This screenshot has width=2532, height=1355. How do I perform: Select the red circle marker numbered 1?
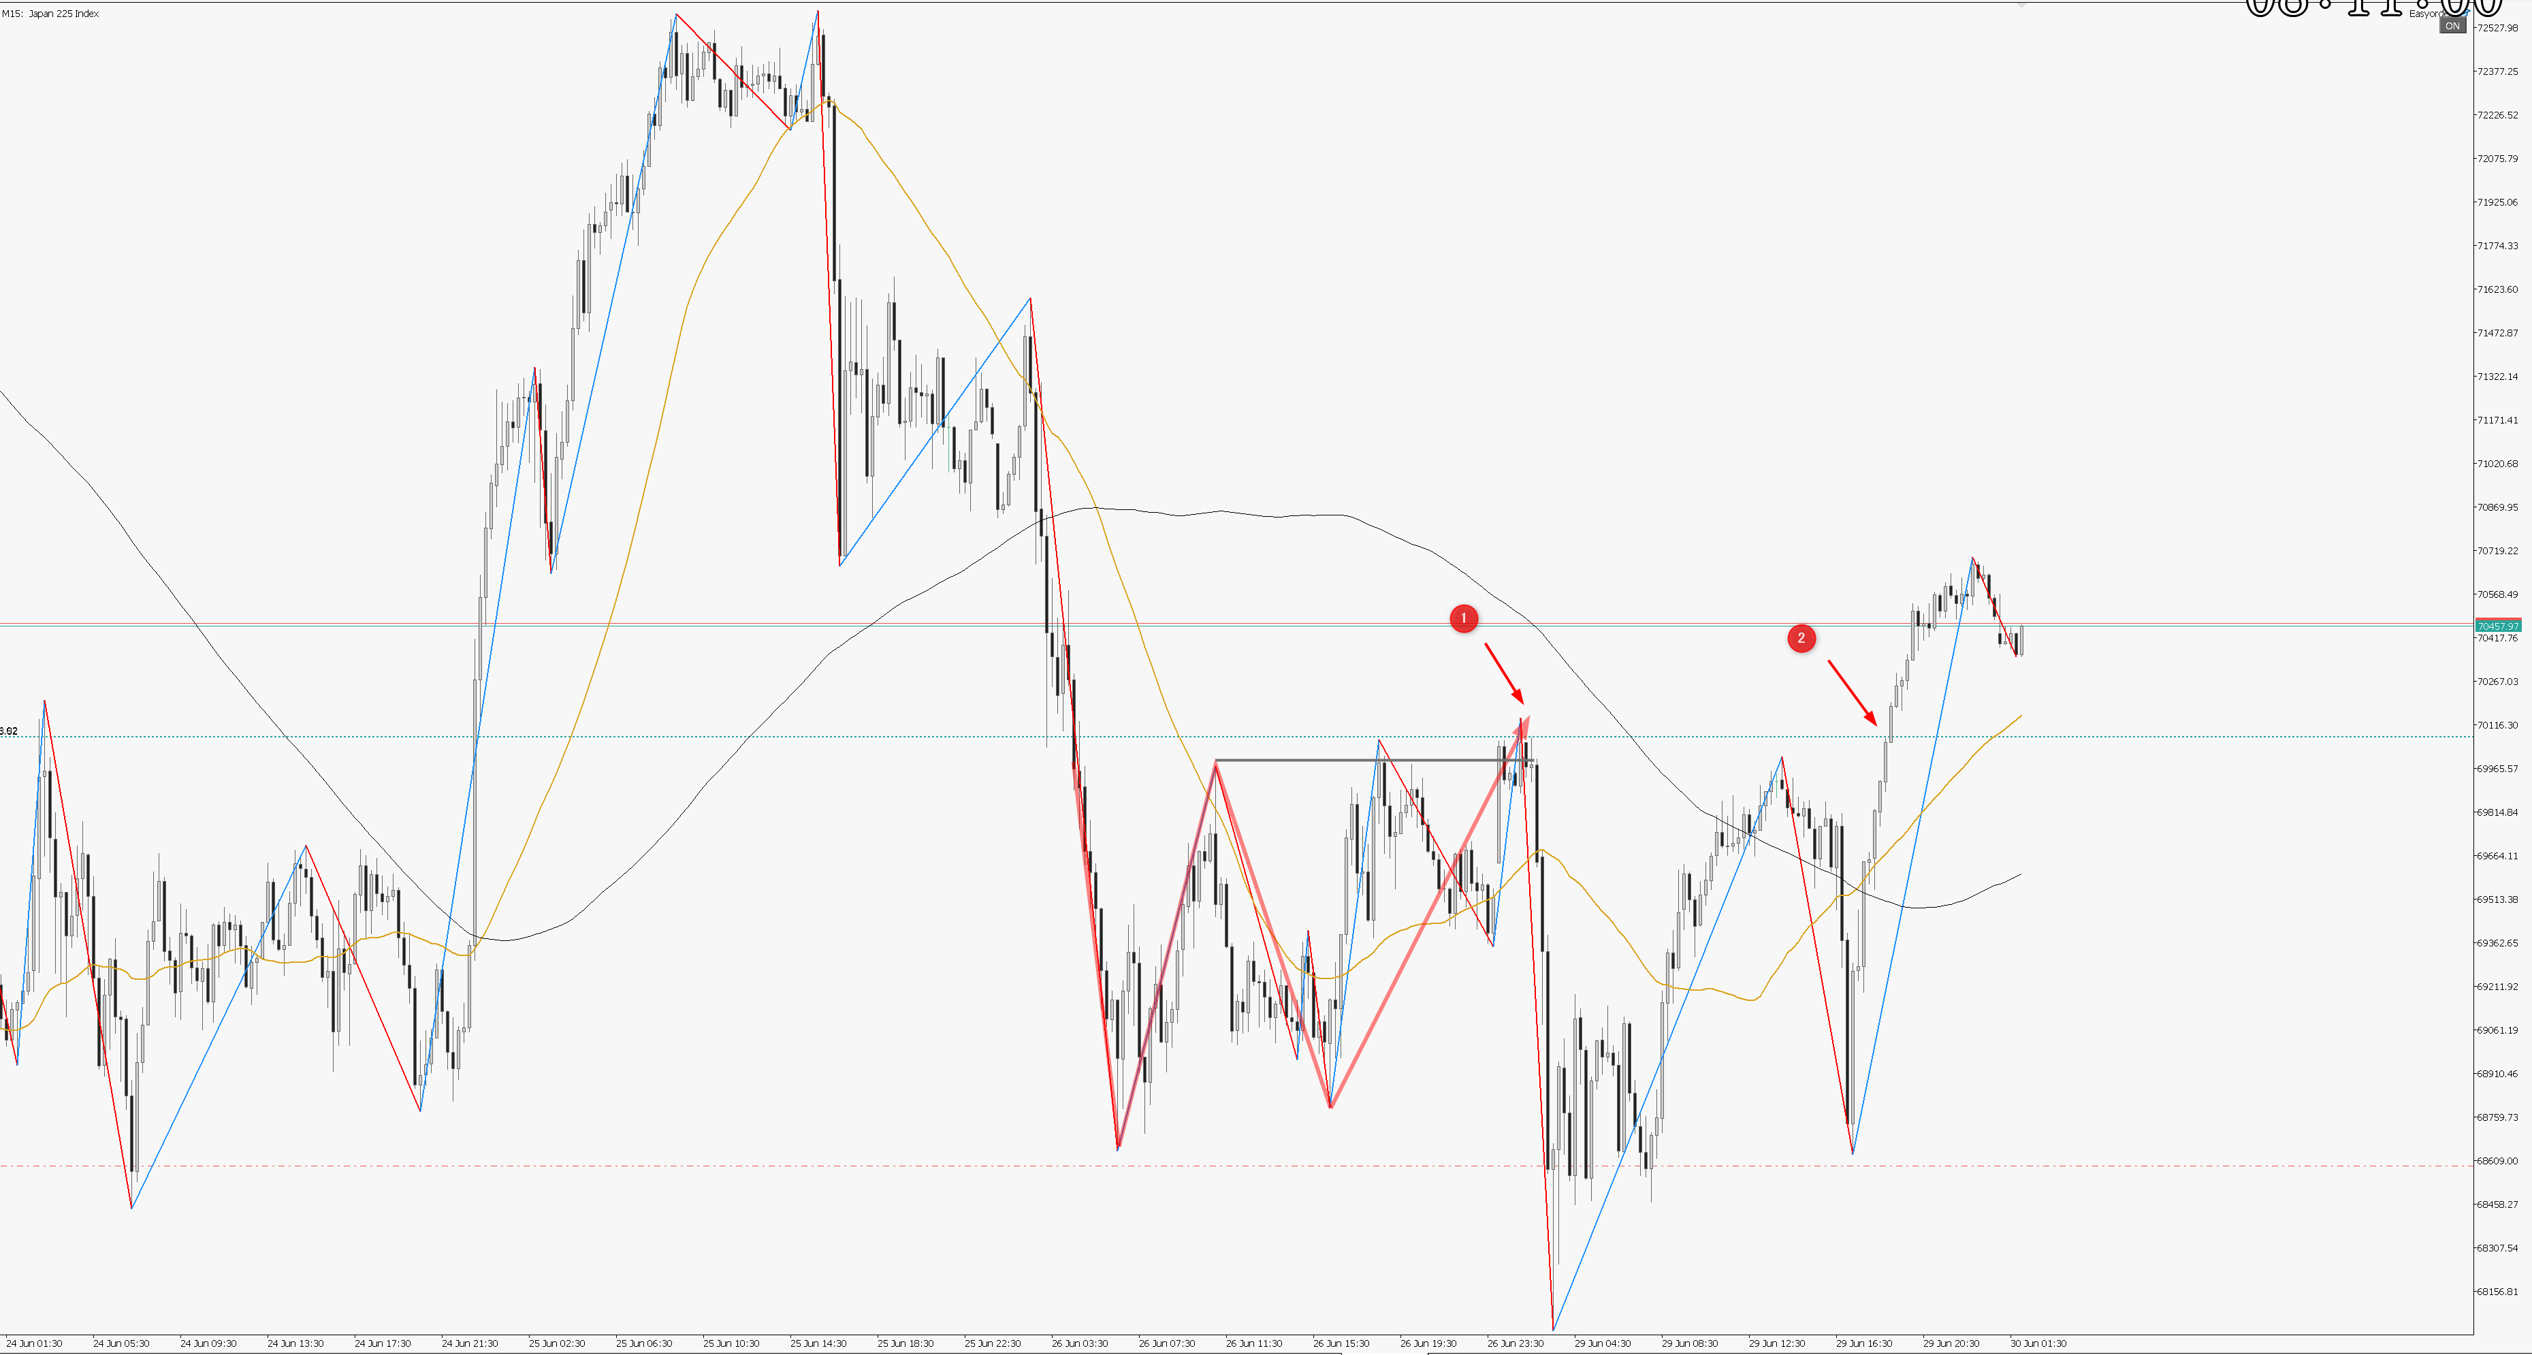pos(1464,618)
